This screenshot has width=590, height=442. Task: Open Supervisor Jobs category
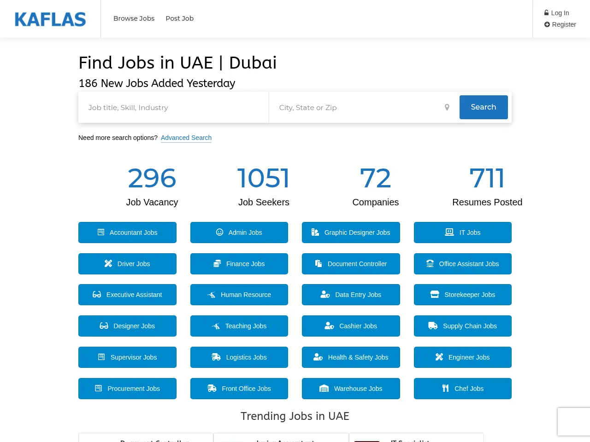click(127, 357)
